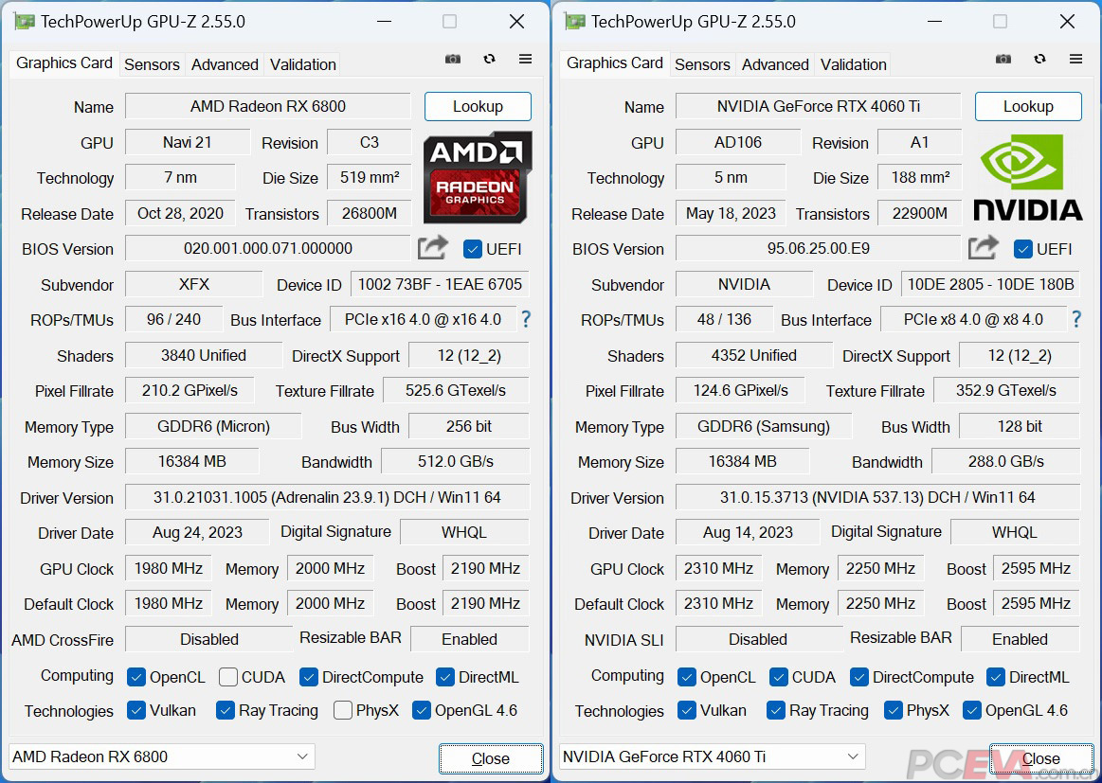Save the AMD BIOS using the export arrow icon

coord(432,247)
